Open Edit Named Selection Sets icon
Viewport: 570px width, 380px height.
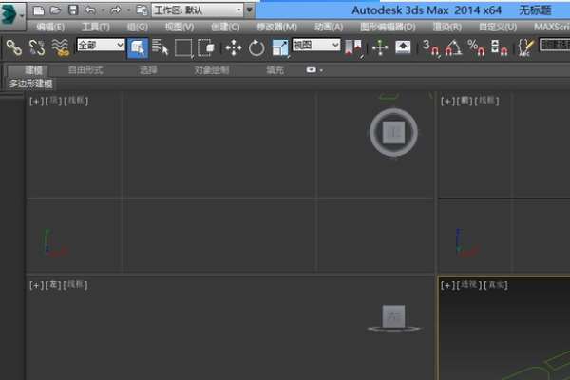(526, 47)
